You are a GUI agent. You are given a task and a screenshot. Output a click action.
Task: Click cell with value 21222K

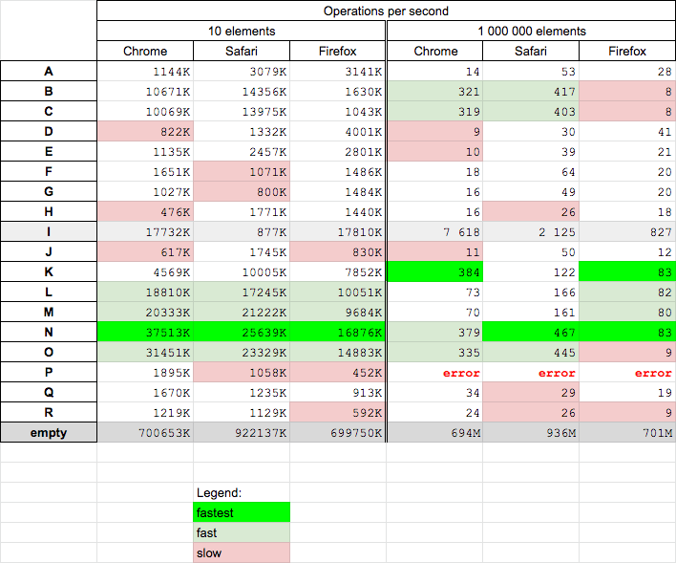click(x=242, y=312)
